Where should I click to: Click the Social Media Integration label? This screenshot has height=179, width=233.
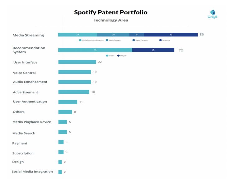[32, 172]
